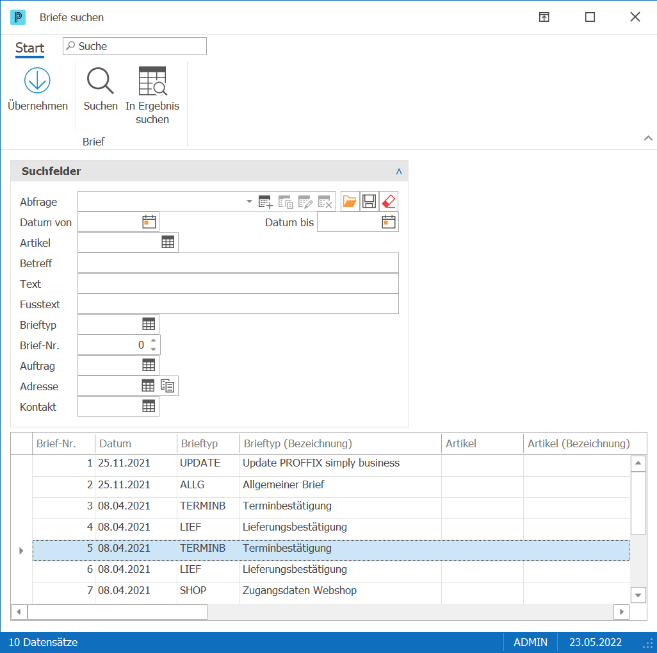Switch to the Start ribbon tab
Image resolution: width=657 pixels, height=653 pixels.
pyautogui.click(x=29, y=48)
